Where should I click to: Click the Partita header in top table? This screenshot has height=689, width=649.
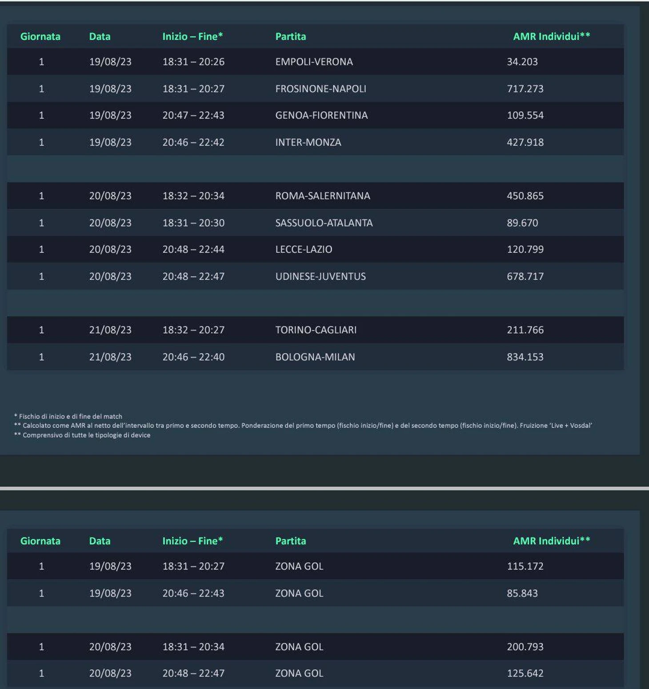291,36
